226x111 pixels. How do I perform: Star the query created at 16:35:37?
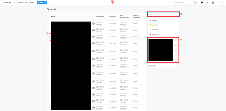(49, 30)
